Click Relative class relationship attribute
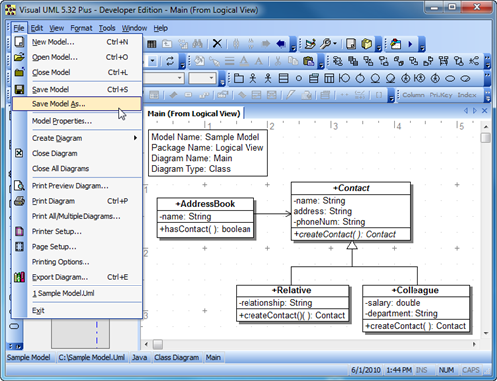Screen dimensions: 497x381 275,303
